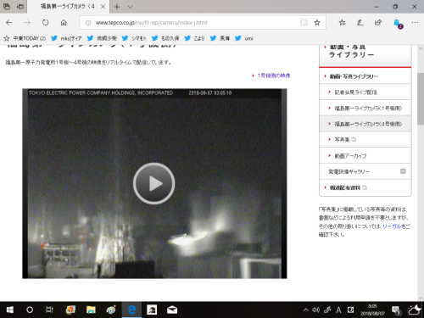Show hidden tray icons chevron
424x318 pixels.
pos(306,310)
